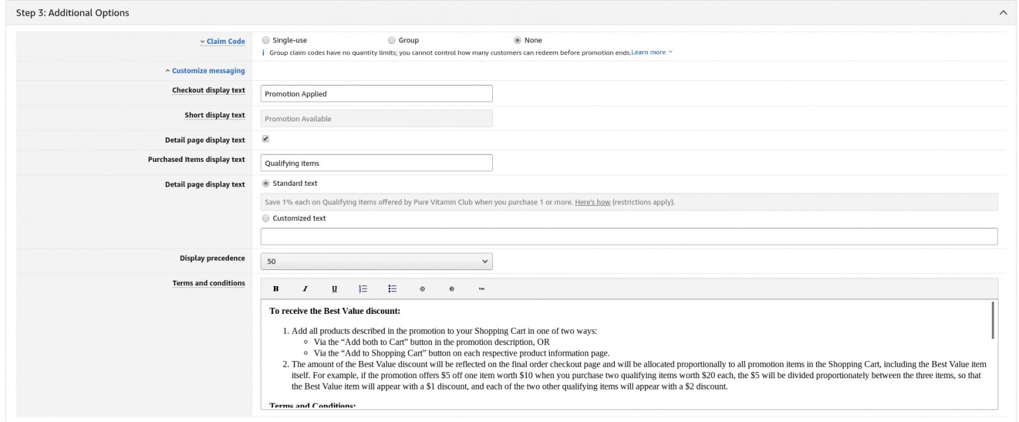The width and height of the screenshot is (1019, 422).
Task: Apply bold formatting in terms editor
Action: pyautogui.click(x=277, y=288)
